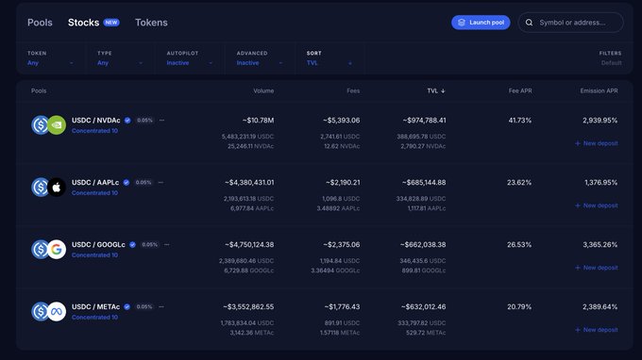This screenshot has width=642, height=360.
Task: Open the Type filter dropdown
Action: click(x=120, y=58)
